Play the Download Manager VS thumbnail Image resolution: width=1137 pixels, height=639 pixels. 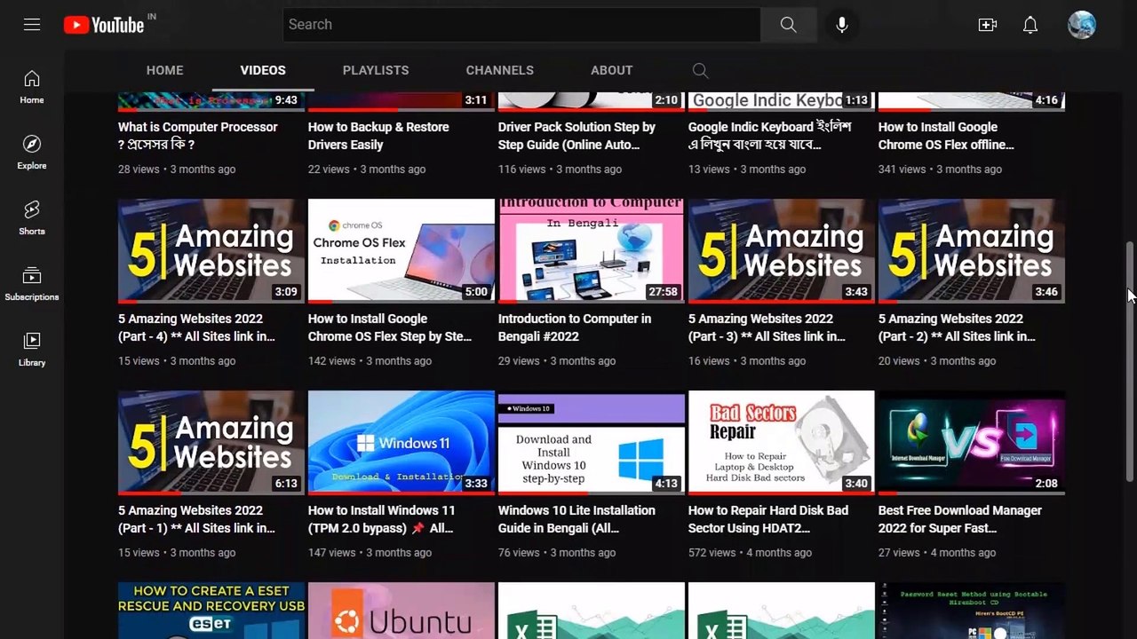click(x=972, y=443)
